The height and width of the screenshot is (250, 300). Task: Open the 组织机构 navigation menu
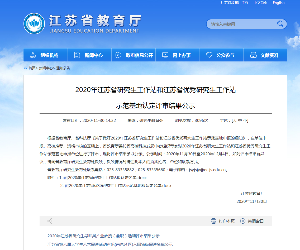pyautogui.click(x=45, y=55)
